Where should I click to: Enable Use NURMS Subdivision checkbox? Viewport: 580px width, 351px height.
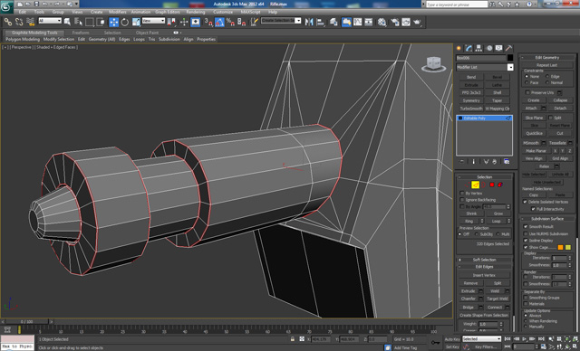(x=526, y=233)
